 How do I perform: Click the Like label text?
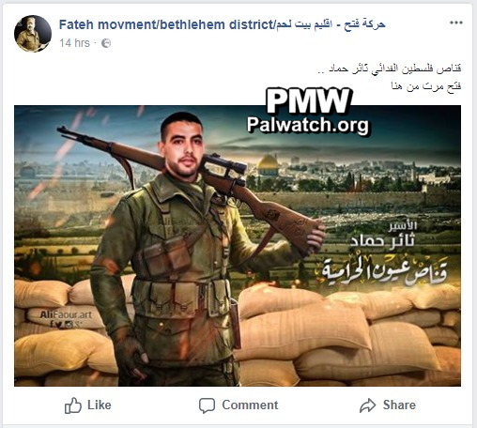100,405
